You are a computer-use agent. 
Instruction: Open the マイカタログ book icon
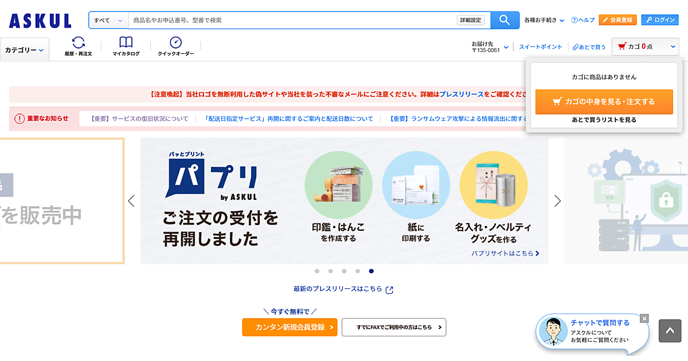click(126, 46)
